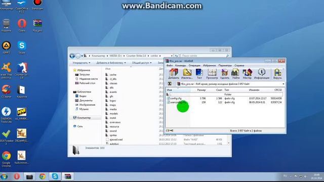The height and width of the screenshot is (182, 324).
Task: Expand the WinRAR archive path dropdown
Action: [283, 84]
